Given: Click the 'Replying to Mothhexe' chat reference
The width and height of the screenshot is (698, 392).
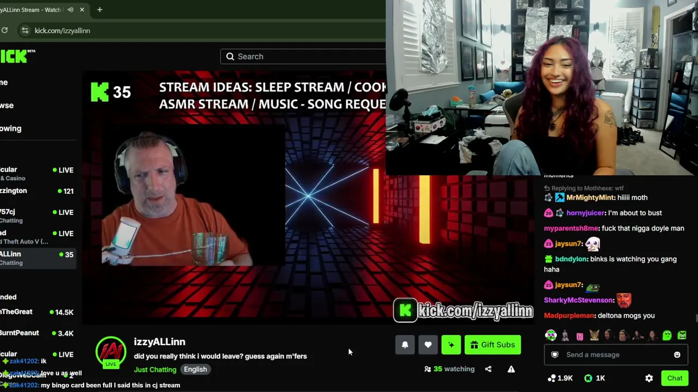Looking at the screenshot, I should [584, 188].
